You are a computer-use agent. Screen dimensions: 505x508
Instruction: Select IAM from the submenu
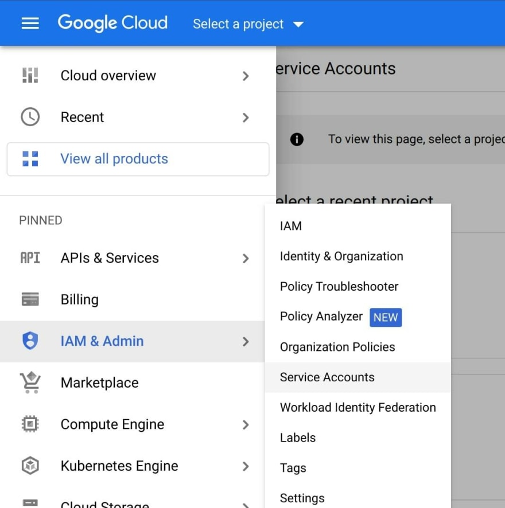[x=358, y=226]
